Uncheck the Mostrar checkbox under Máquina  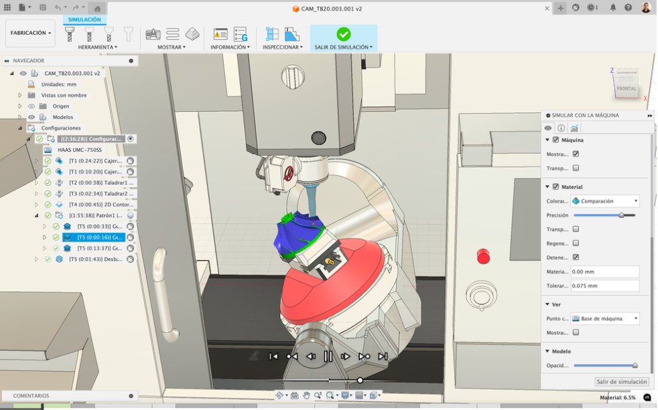[x=576, y=154]
